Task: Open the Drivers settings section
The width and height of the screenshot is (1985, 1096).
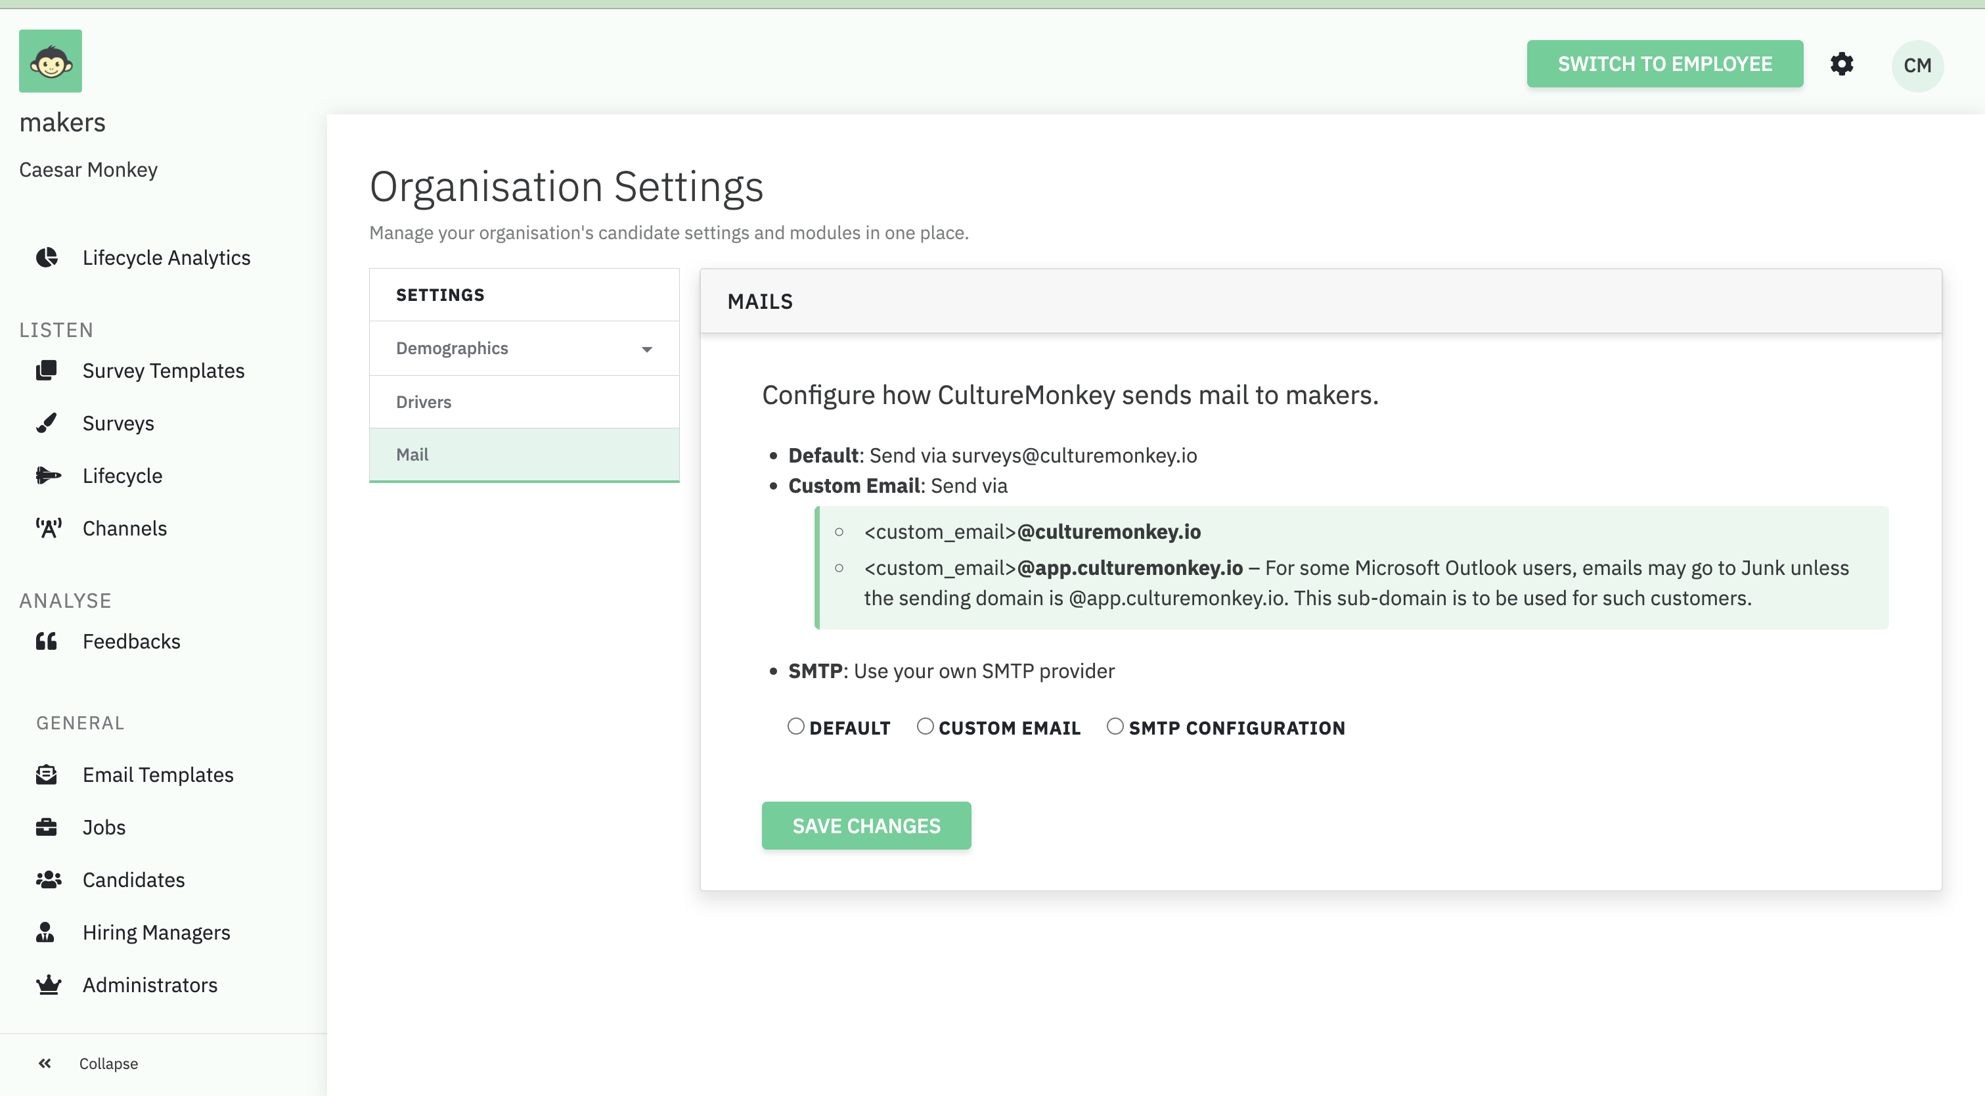Action: click(x=524, y=401)
